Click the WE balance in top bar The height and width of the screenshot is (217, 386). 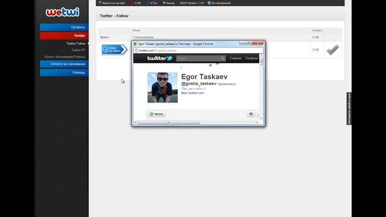tap(136, 3)
